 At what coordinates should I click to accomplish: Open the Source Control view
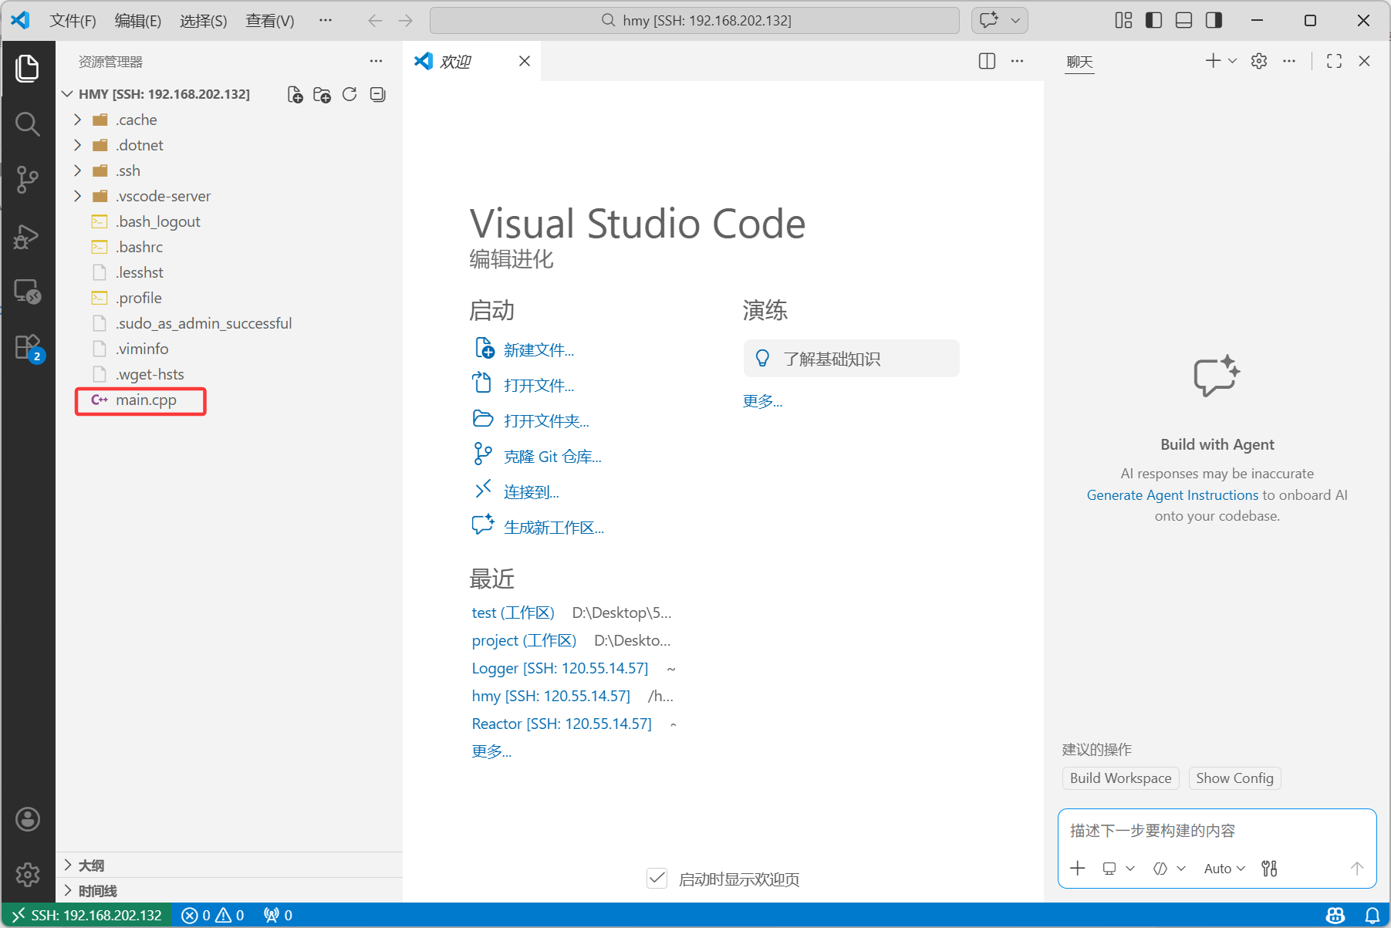(x=28, y=179)
